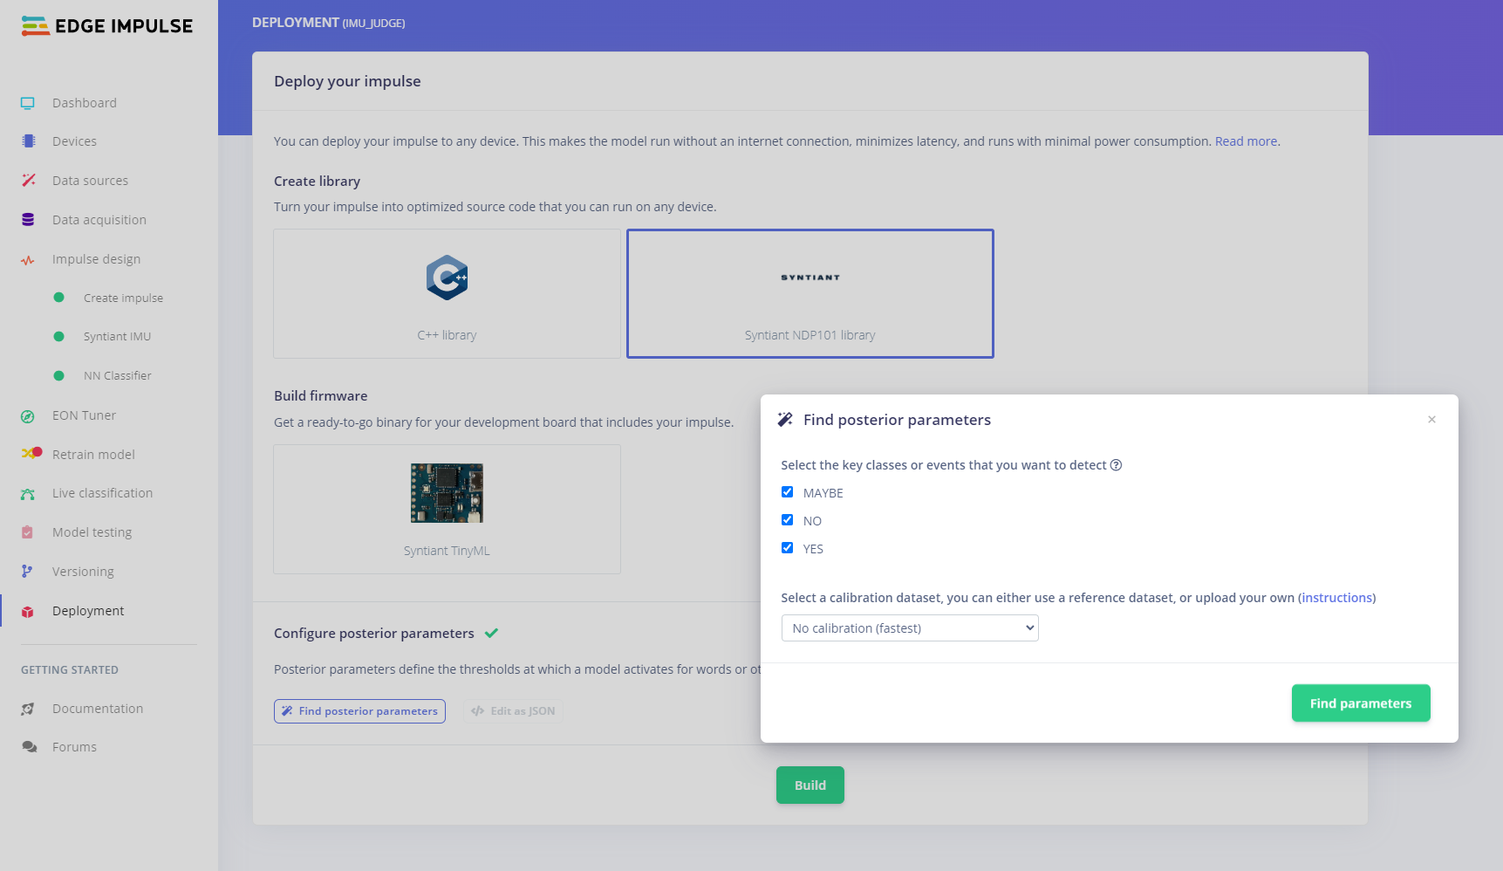Uncheck the MAYBE class checkbox
This screenshot has width=1503, height=871.
coord(787,492)
